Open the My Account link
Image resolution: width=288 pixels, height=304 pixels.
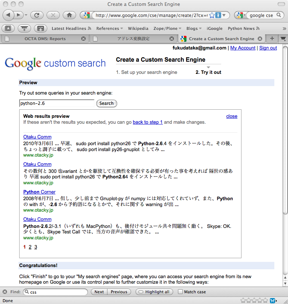(x=243, y=48)
